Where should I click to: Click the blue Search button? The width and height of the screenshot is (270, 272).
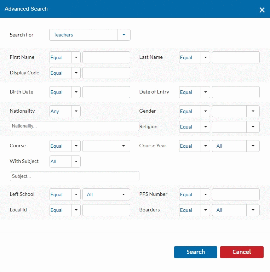[x=195, y=252]
